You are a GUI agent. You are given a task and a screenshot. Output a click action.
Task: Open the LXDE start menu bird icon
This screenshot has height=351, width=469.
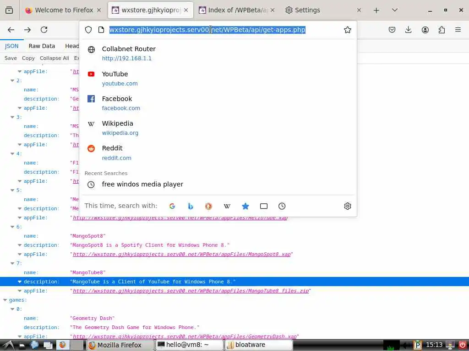(8, 345)
